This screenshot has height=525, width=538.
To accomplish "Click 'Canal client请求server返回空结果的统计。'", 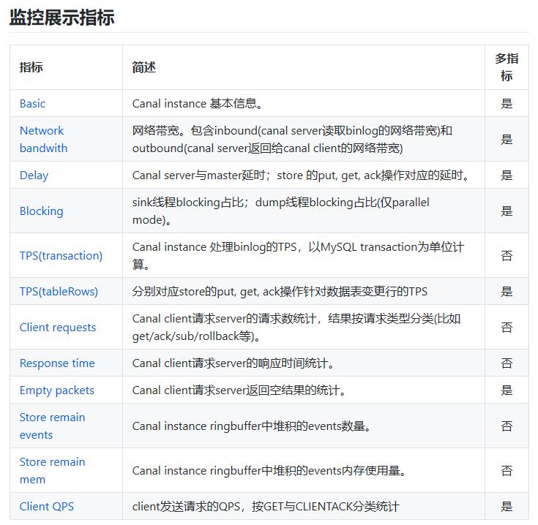I will [x=239, y=390].
